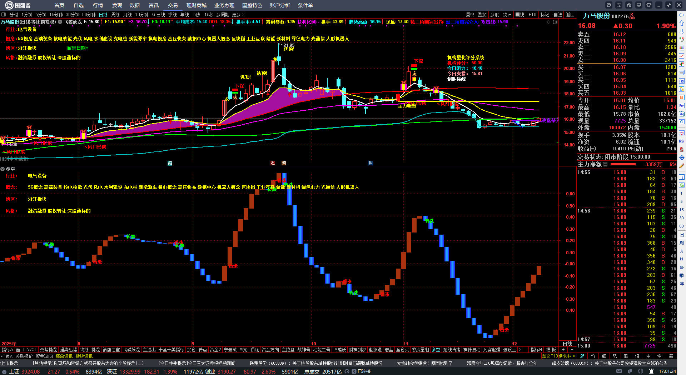Toggle 画线 drawing mode
The width and height of the screenshot is (686, 375).
(x=520, y=15)
